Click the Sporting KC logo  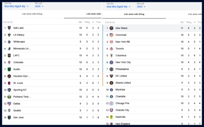[x=9, y=90]
